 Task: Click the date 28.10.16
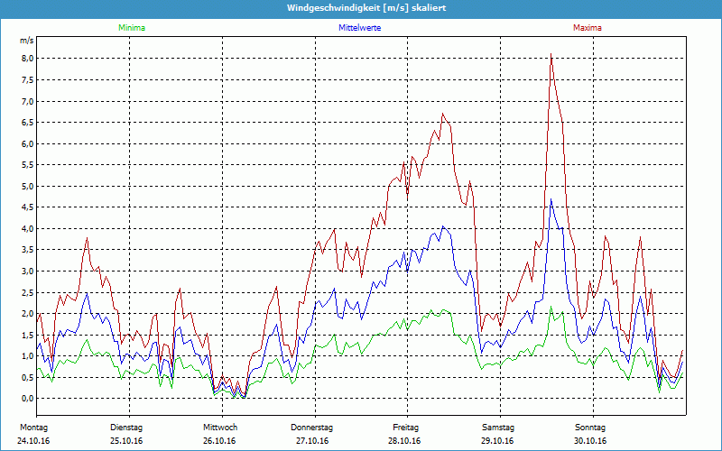pos(404,441)
